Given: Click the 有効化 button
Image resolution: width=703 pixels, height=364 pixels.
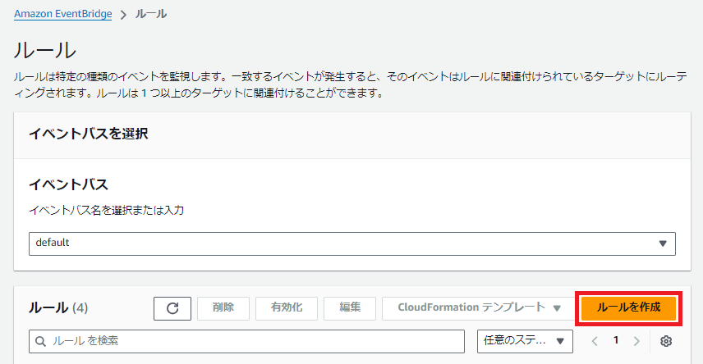Looking at the screenshot, I should point(287,308).
